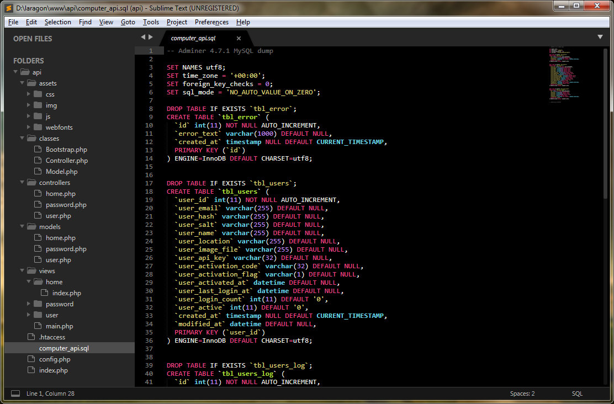Screen dimensions: 614x404
Task: Expand the css folder
Action: pyautogui.click(x=29, y=94)
